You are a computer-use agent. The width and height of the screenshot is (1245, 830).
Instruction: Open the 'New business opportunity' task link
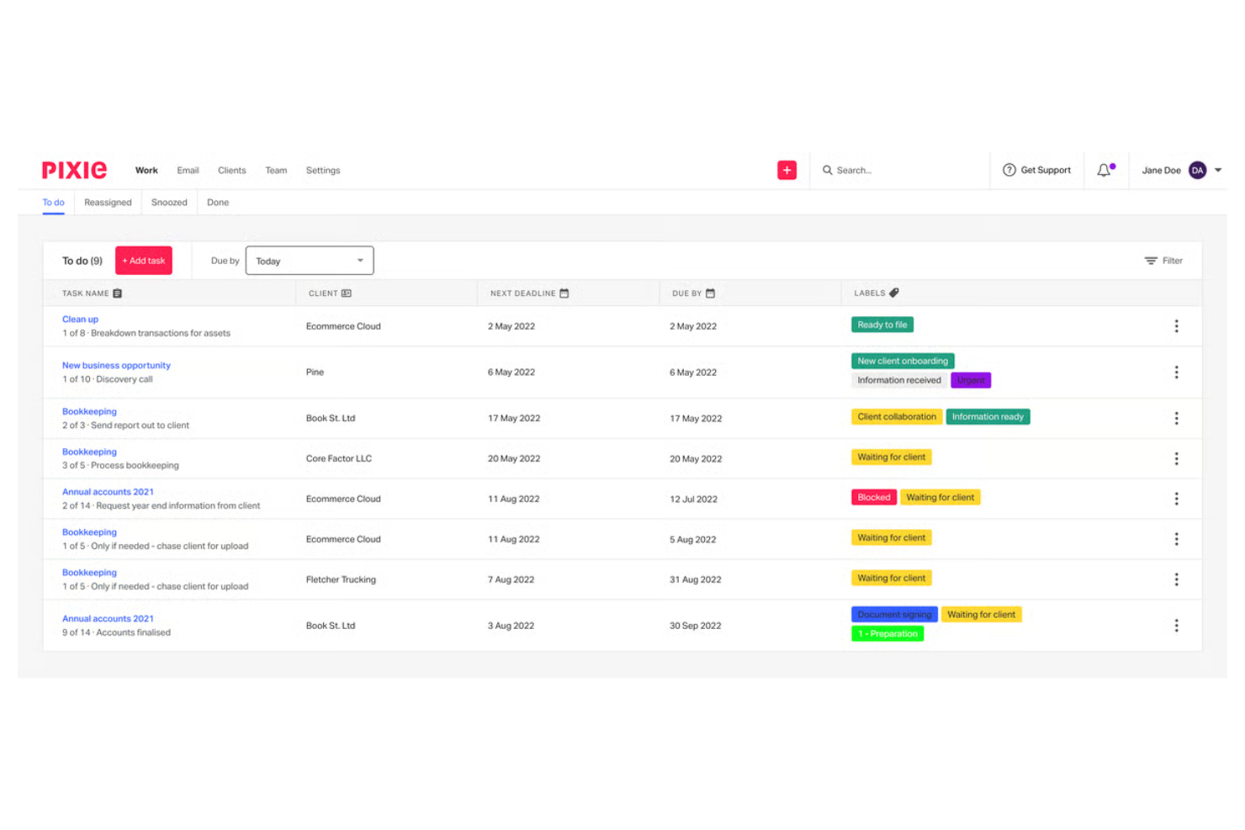click(x=116, y=365)
